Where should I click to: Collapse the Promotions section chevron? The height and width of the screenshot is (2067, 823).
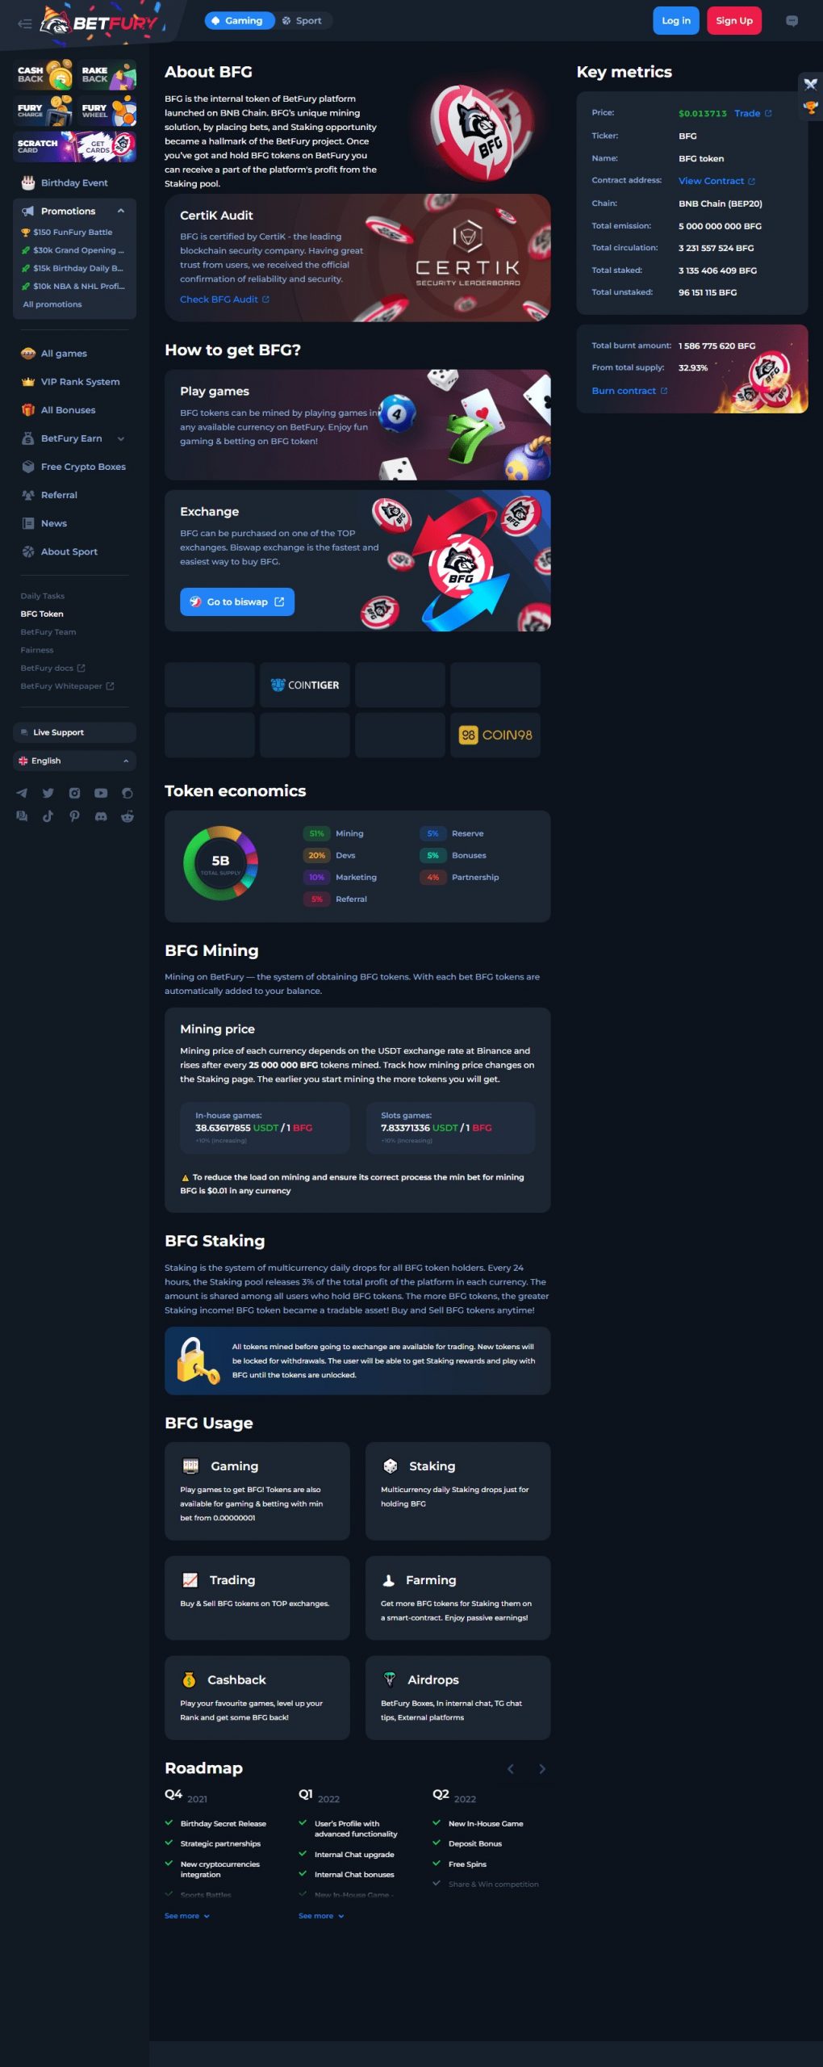(121, 211)
